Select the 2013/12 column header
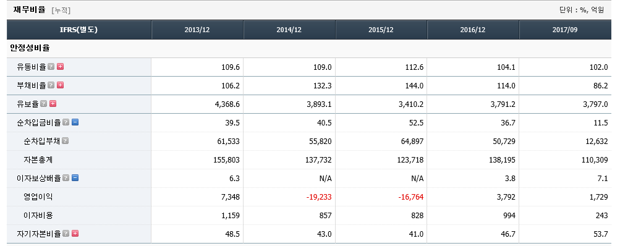Screen dimensions: 620x246 pyautogui.click(x=197, y=30)
